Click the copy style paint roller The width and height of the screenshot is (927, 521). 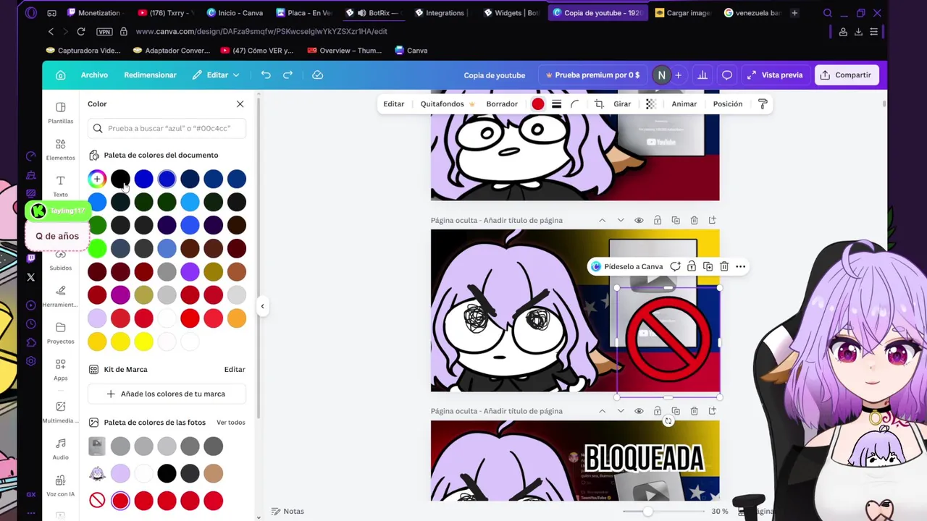click(763, 104)
